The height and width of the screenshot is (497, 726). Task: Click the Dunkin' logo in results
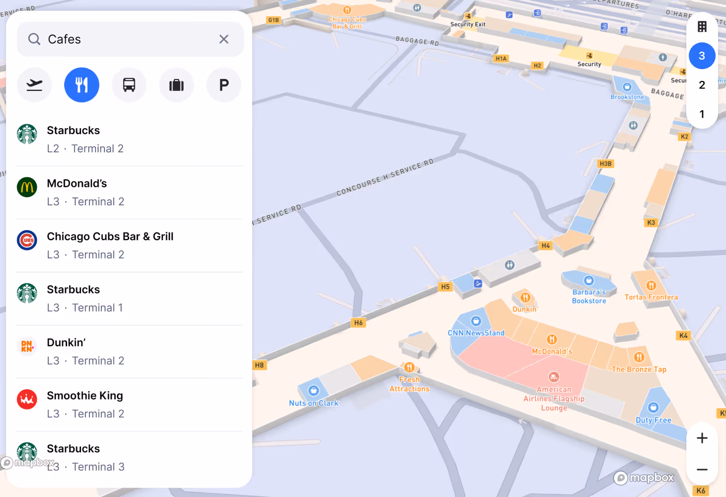[27, 346]
